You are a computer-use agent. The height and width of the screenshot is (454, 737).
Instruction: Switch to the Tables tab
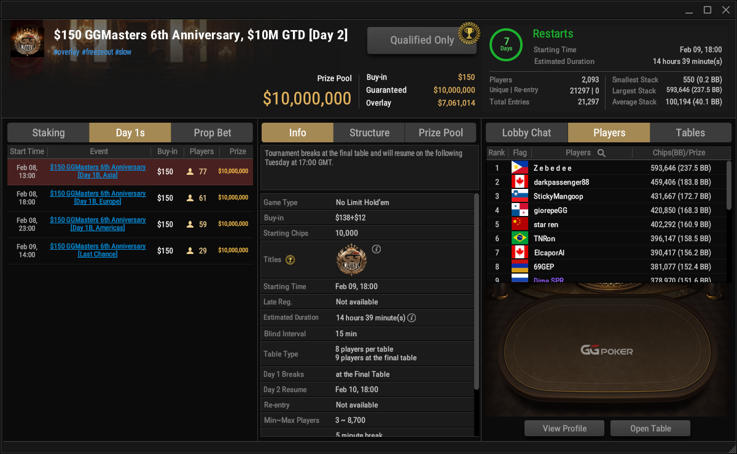[x=690, y=133]
